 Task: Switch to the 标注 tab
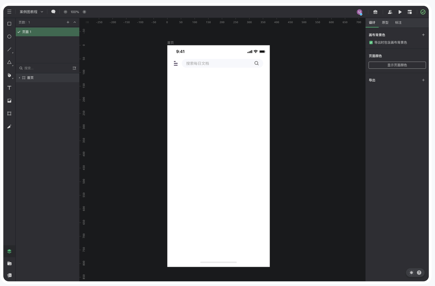tap(398, 23)
